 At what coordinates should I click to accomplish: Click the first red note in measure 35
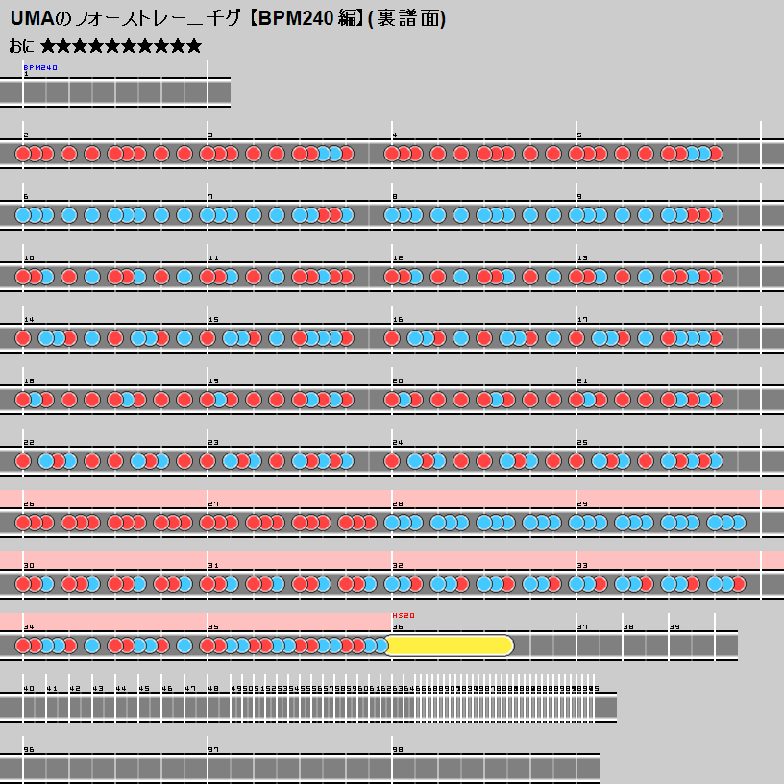point(208,646)
